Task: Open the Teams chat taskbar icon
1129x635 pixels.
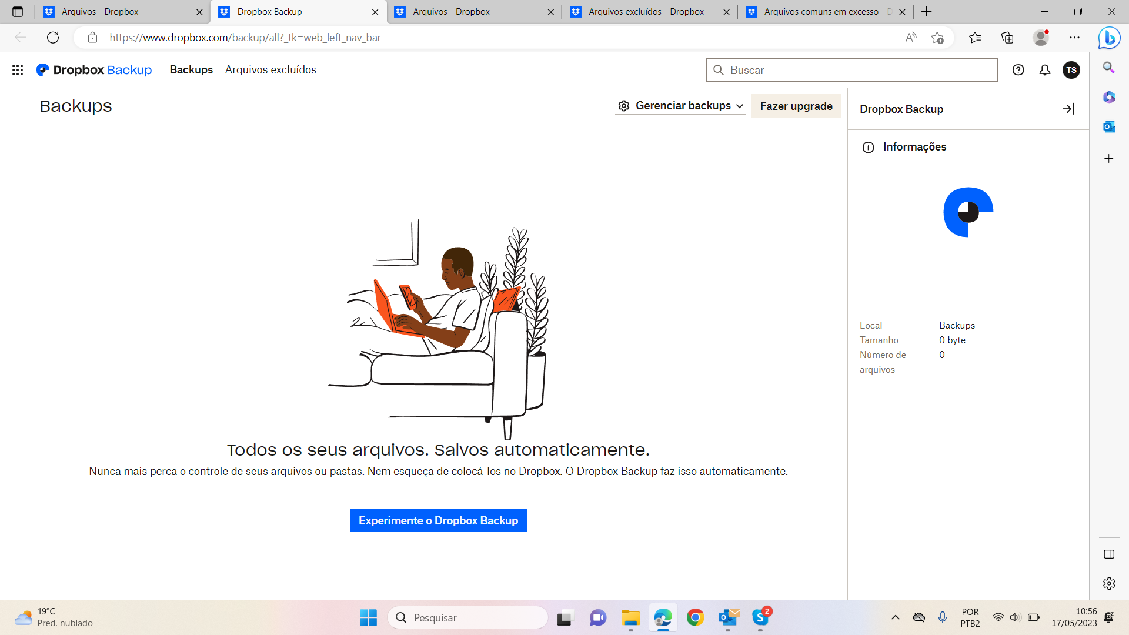Action: tap(598, 617)
